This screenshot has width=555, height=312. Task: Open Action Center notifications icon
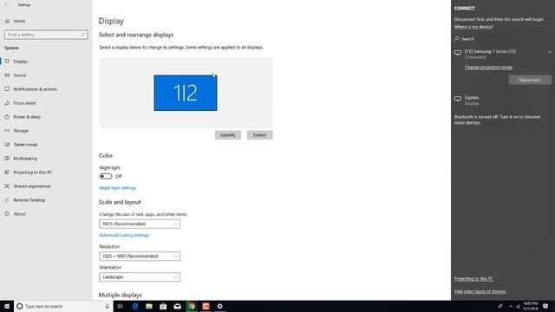click(x=545, y=306)
